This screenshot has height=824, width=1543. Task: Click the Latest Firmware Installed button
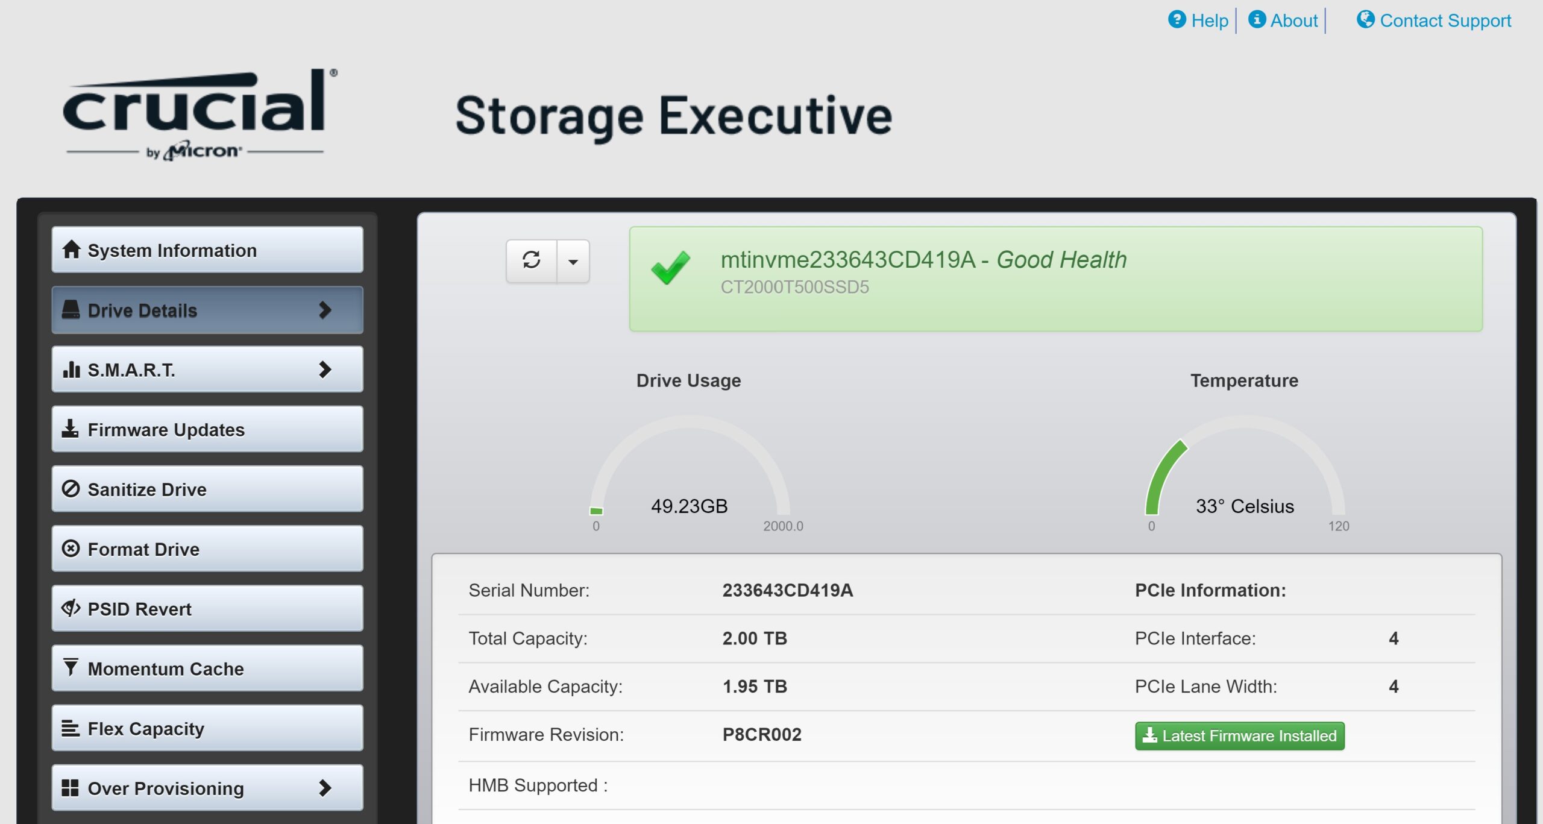[x=1239, y=735]
